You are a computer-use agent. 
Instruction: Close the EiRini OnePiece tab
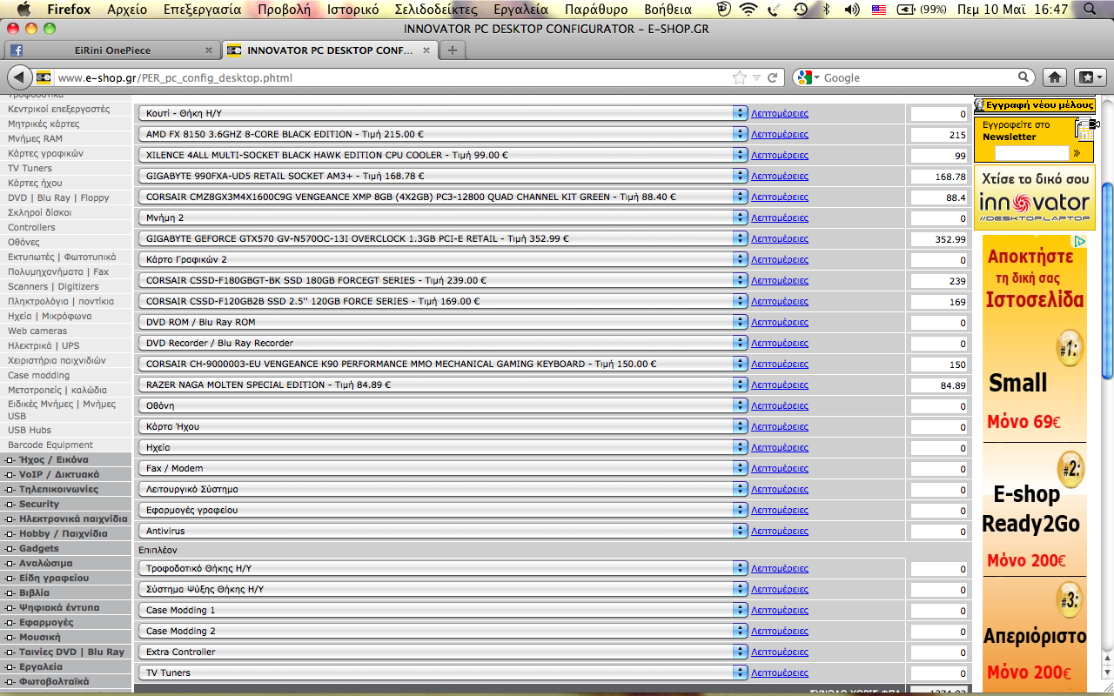coord(209,50)
